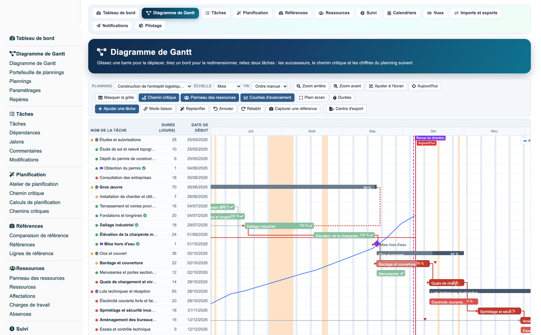
Task: Select the Sprinklage et sécurité Gantt bar
Action: [x=500, y=311]
